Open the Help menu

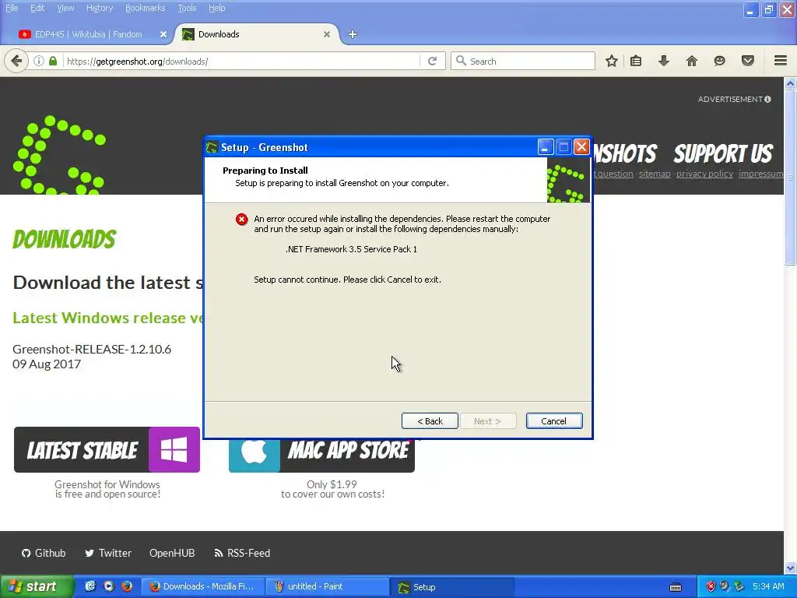coord(216,8)
